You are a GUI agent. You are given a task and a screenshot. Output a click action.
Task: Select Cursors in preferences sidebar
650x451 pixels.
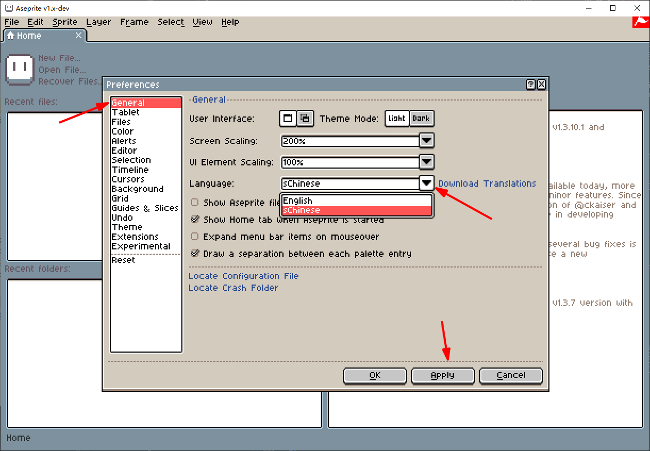point(146,179)
